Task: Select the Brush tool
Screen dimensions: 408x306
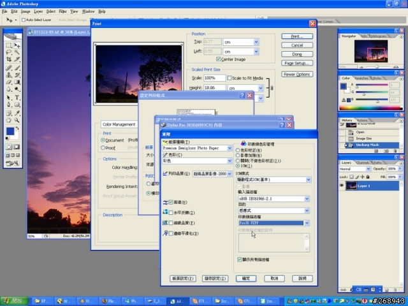Action: [17, 68]
